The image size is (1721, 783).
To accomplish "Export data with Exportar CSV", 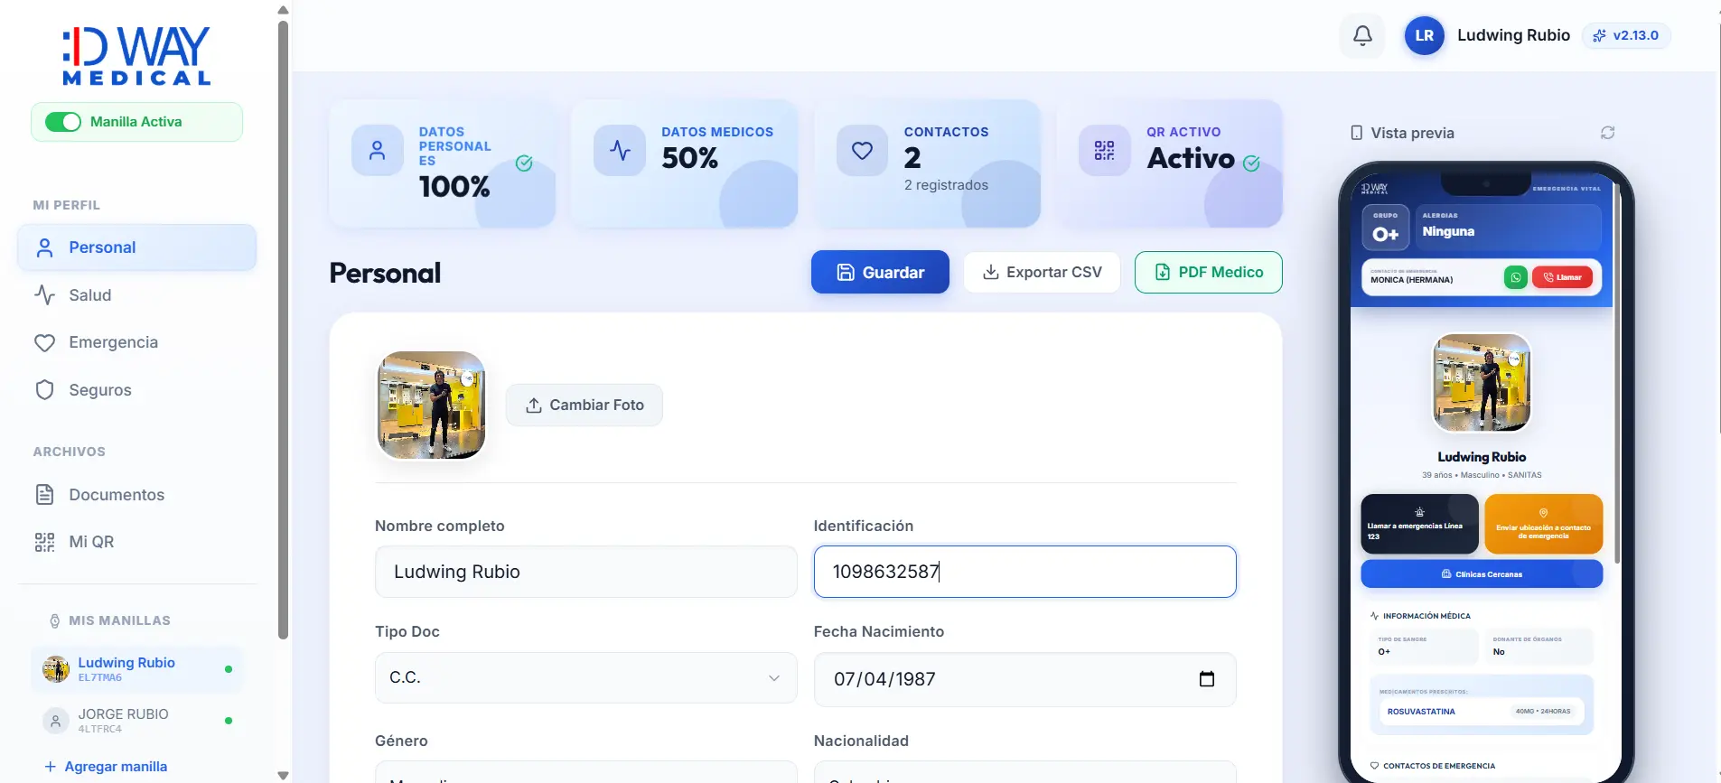I will [1042, 272].
